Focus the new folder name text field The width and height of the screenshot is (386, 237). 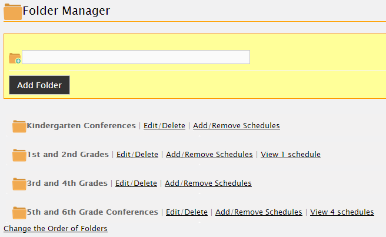136,57
